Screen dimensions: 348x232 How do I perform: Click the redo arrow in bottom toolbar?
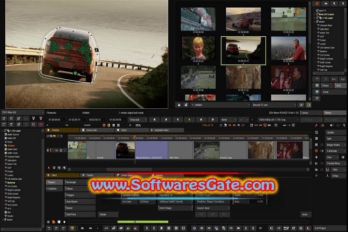[63, 228]
